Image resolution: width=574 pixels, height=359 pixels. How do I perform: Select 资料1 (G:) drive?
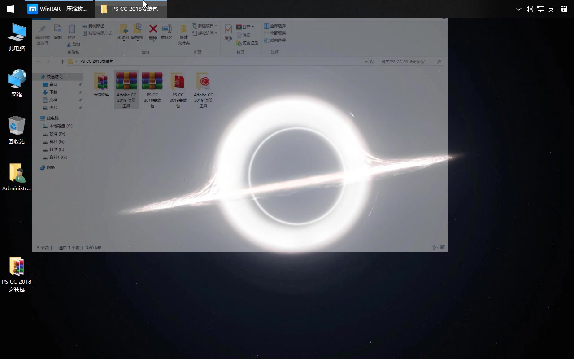pos(55,157)
